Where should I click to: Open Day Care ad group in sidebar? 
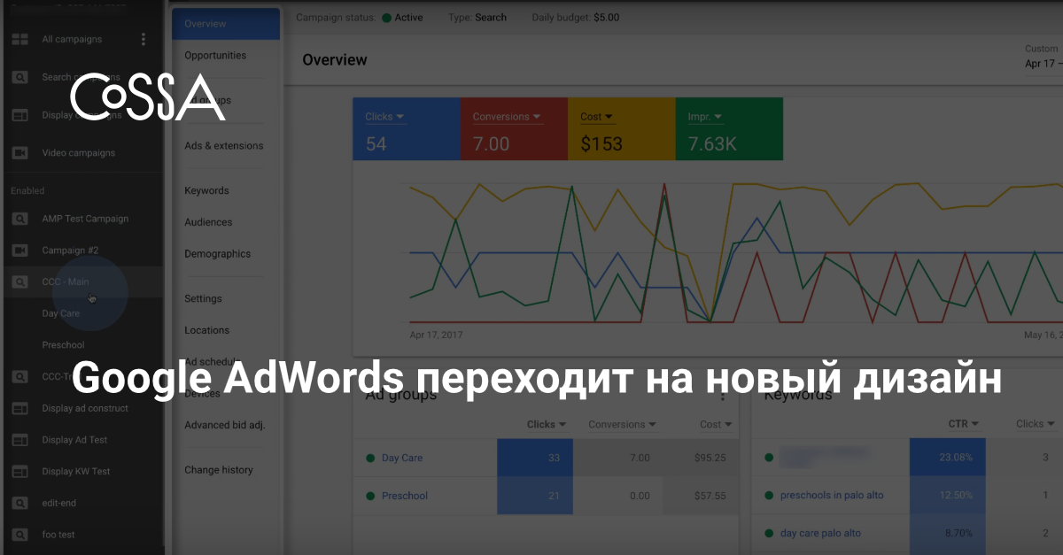[x=61, y=313]
